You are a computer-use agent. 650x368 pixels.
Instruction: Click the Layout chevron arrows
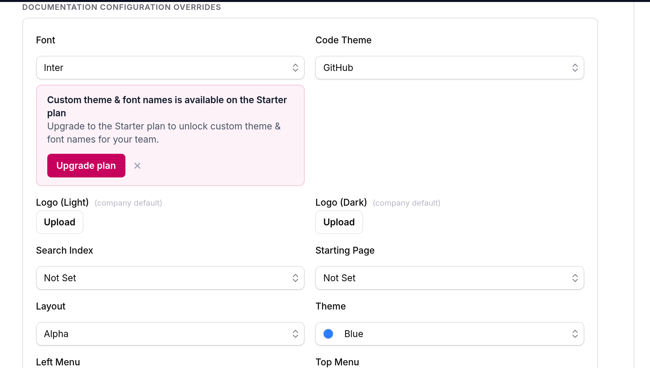[295, 334]
